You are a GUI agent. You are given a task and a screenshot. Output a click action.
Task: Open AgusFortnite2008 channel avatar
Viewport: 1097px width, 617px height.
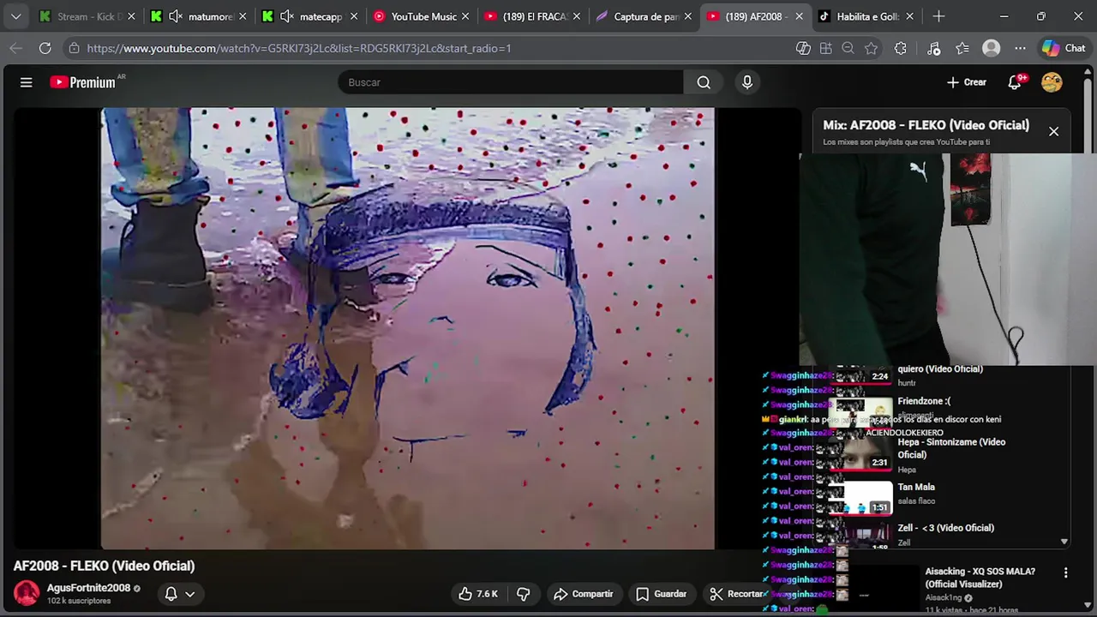tap(27, 593)
